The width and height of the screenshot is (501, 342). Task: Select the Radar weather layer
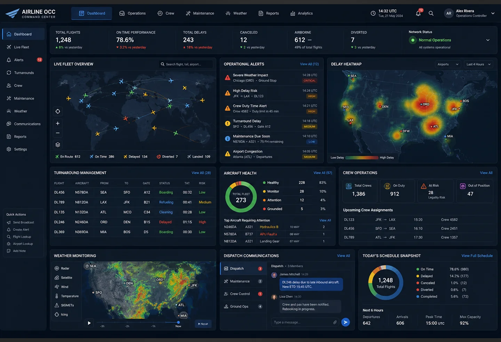coord(62,268)
